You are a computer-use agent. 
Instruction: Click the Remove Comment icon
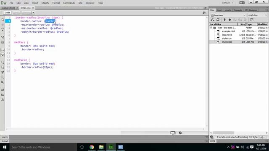(x=3, y=67)
